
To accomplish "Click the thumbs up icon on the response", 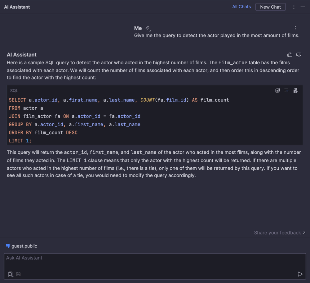I will click(290, 55).
